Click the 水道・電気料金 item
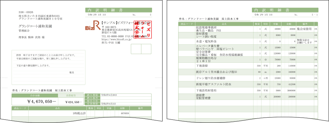 coord(206,41)
